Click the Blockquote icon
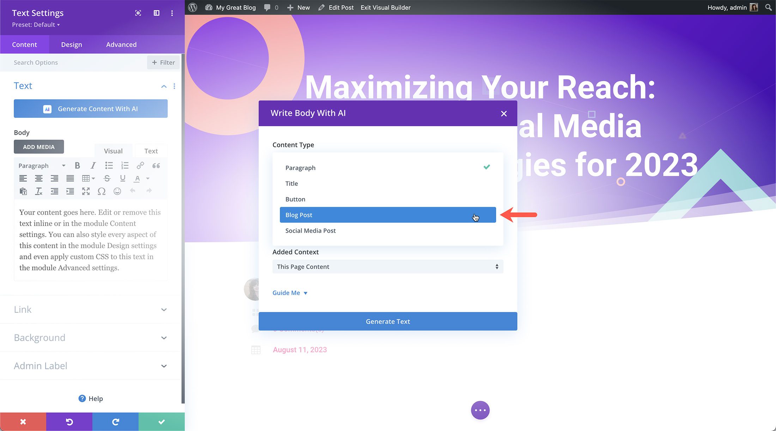Viewport: 776px width, 431px height. (156, 166)
